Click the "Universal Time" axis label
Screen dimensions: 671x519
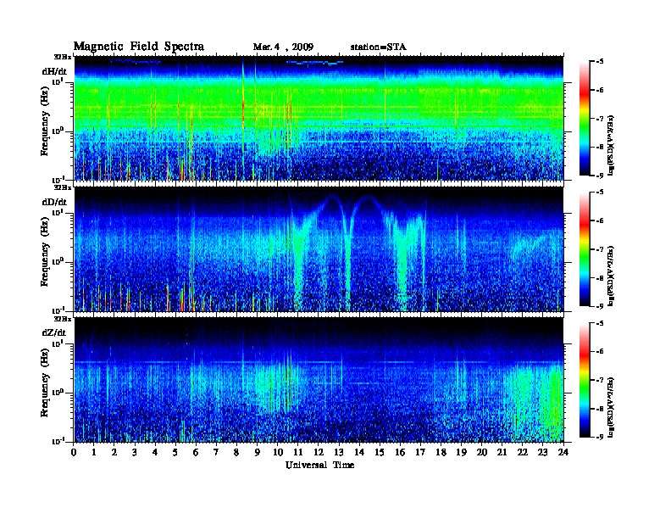coord(319,465)
